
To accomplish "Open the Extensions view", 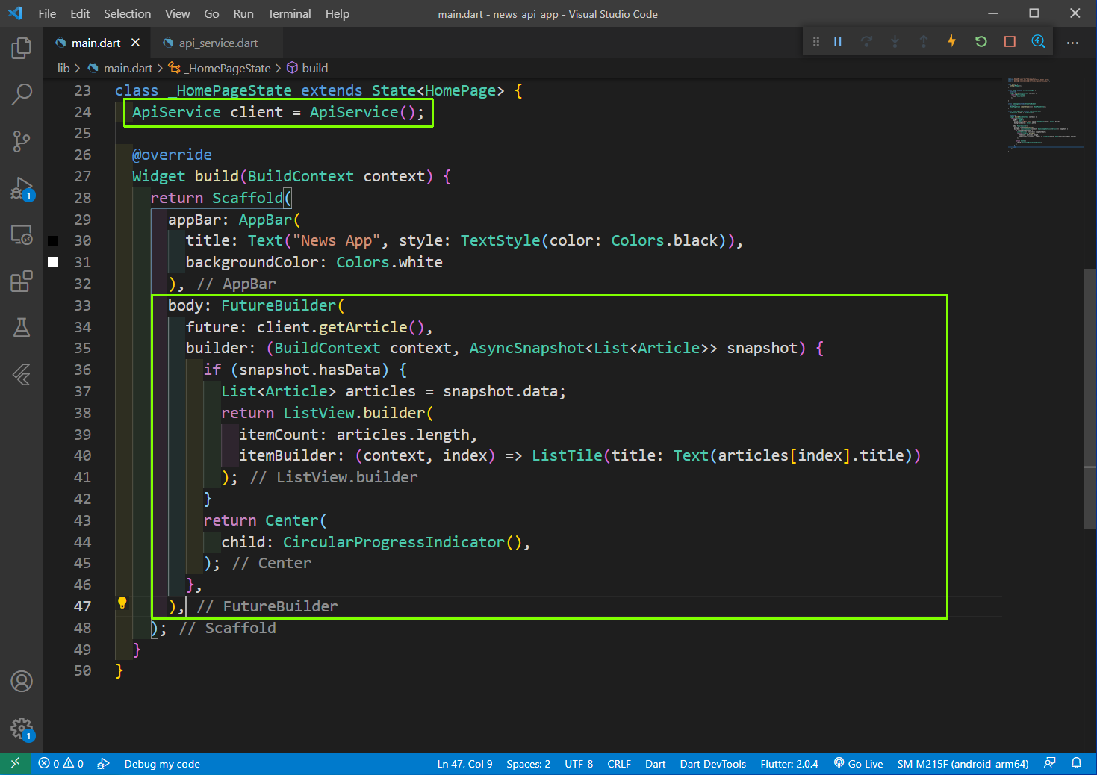I will (x=22, y=281).
